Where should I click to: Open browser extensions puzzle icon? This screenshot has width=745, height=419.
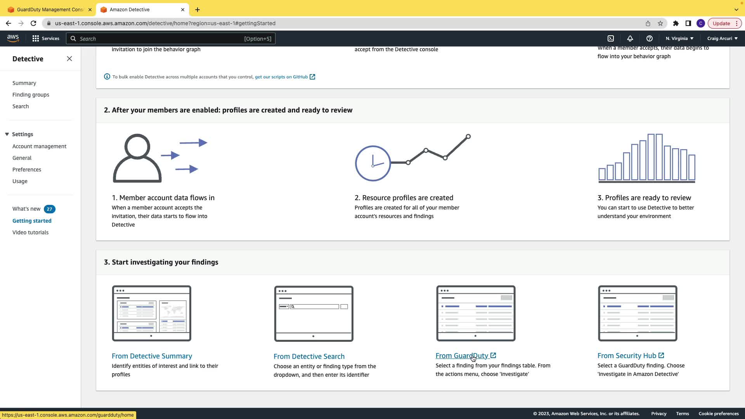pyautogui.click(x=676, y=23)
